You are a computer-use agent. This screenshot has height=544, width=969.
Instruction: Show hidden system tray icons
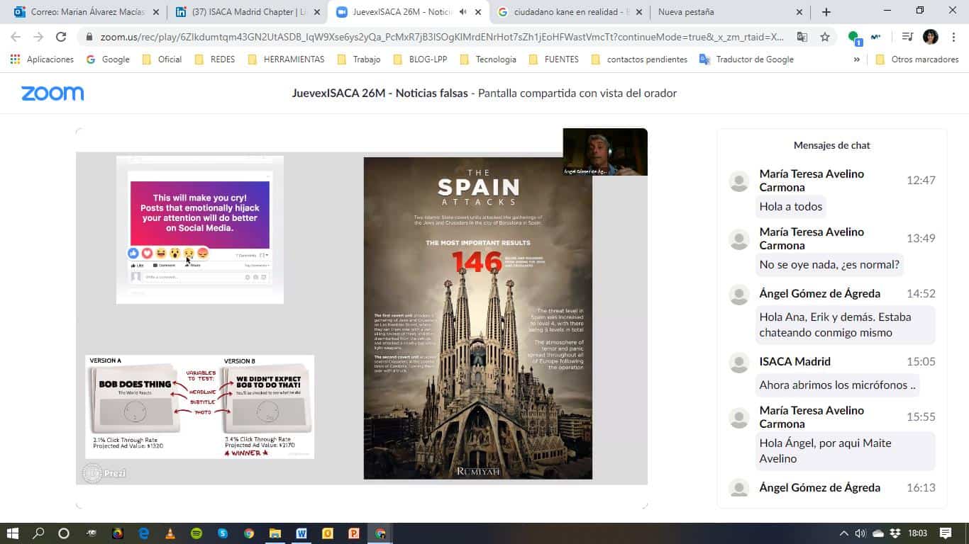pos(843,533)
